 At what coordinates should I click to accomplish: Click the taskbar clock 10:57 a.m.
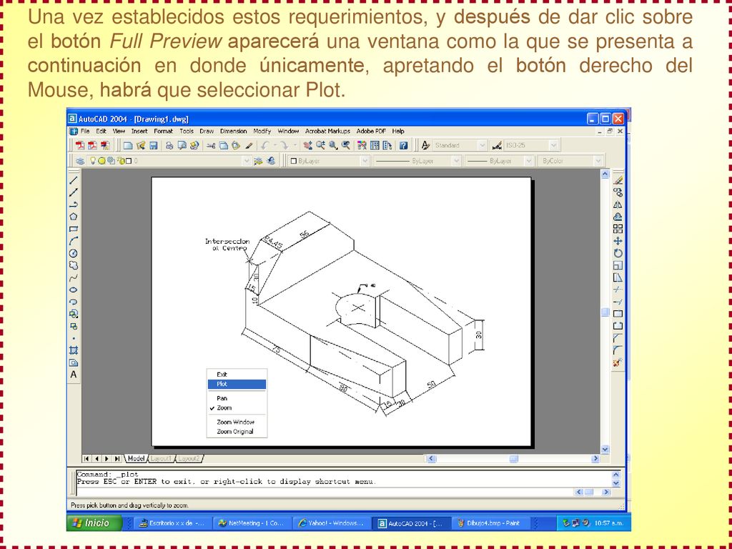point(609,523)
